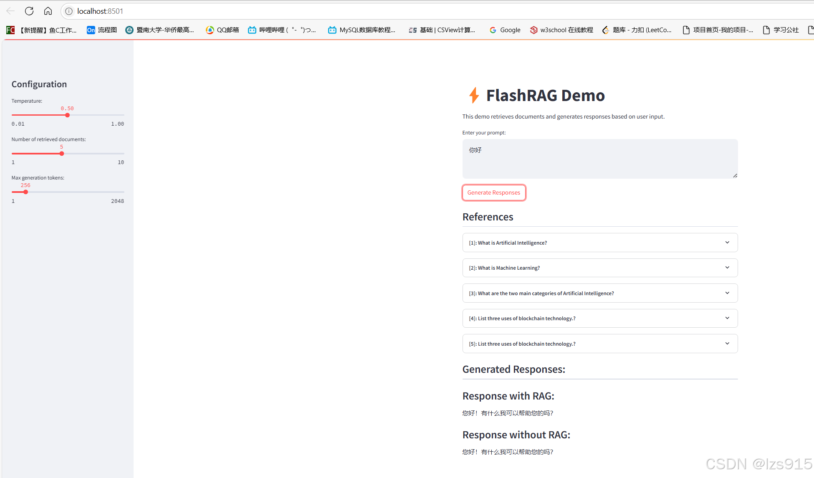Open the Google bookmark
The image size is (814, 478).
505,30
